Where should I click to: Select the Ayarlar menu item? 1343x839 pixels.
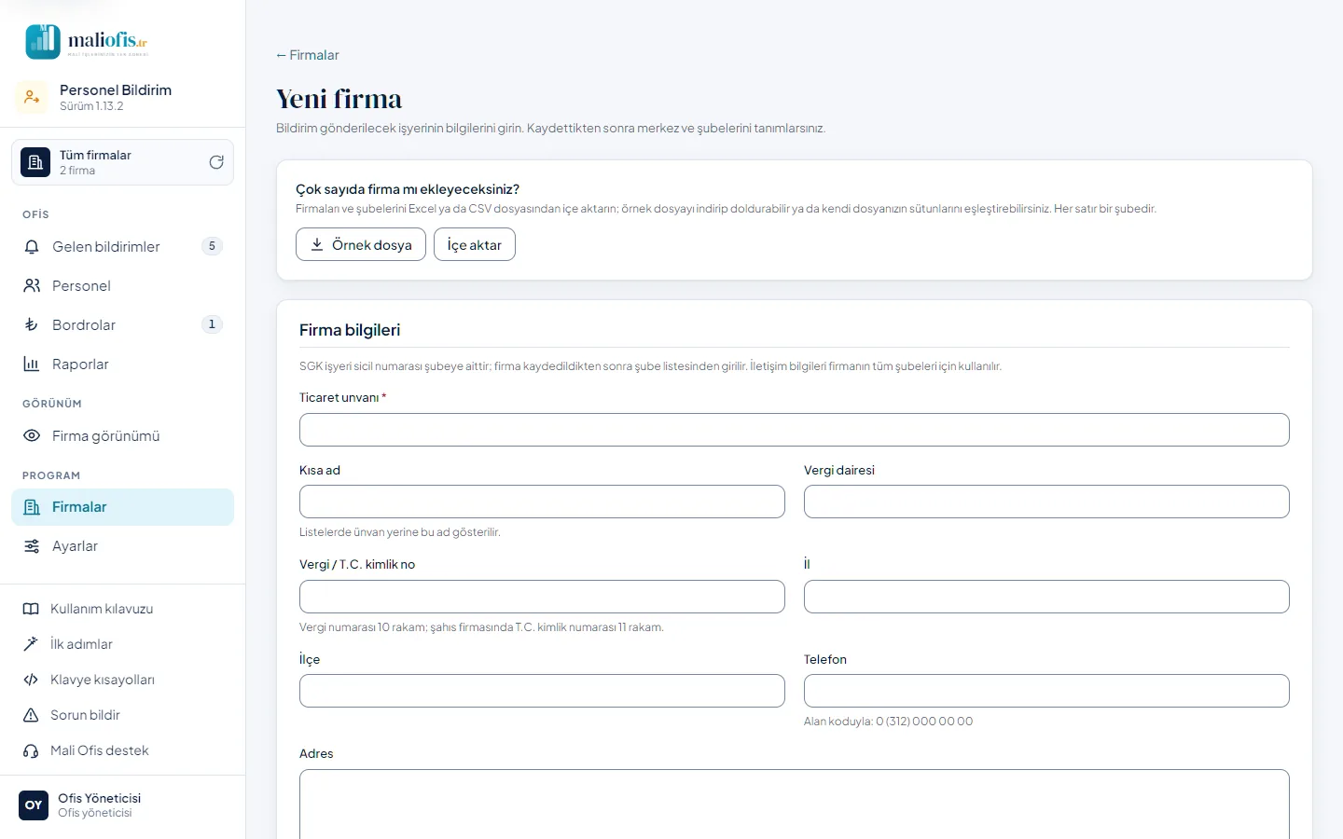click(122, 546)
